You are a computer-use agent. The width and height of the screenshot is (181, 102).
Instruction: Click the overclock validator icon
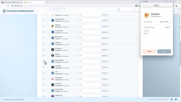(53, 85)
